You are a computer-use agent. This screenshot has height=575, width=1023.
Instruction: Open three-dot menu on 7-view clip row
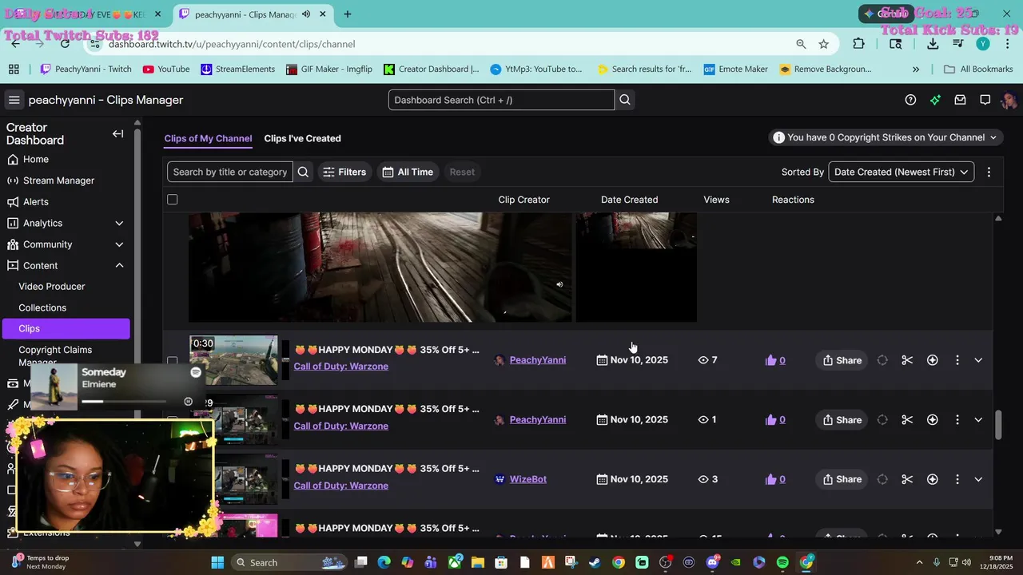pyautogui.click(x=957, y=360)
